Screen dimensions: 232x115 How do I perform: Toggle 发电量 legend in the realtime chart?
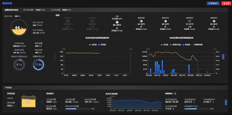point(92,45)
